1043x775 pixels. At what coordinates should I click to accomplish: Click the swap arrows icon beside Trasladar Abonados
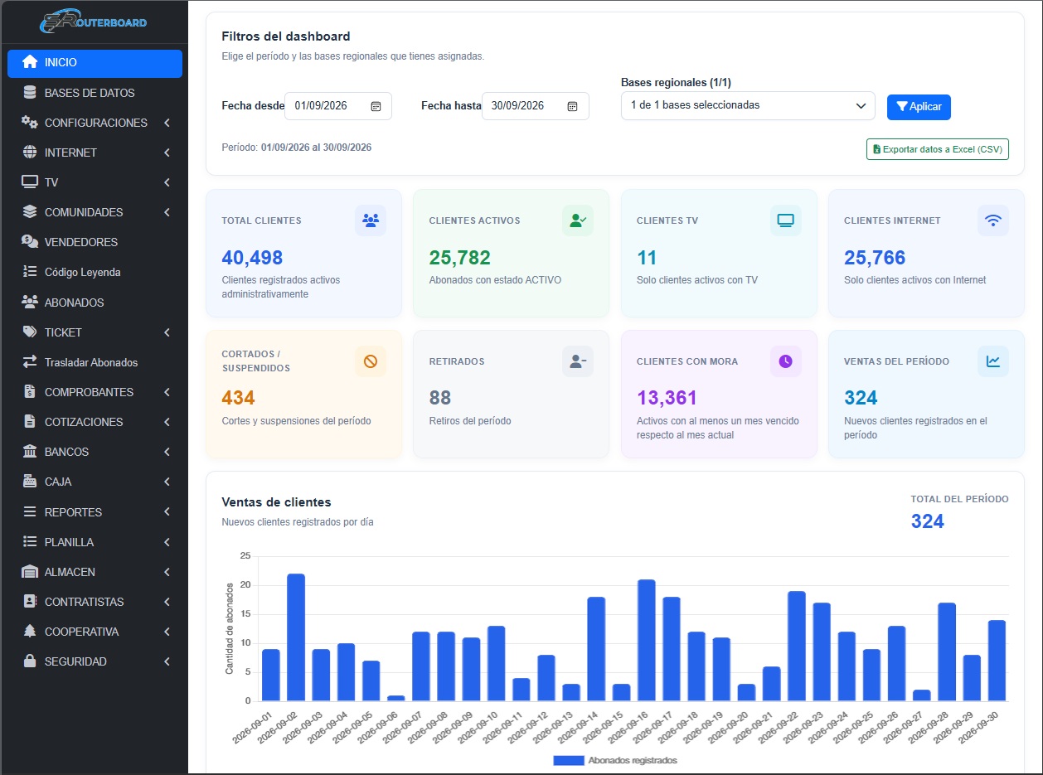pos(30,362)
